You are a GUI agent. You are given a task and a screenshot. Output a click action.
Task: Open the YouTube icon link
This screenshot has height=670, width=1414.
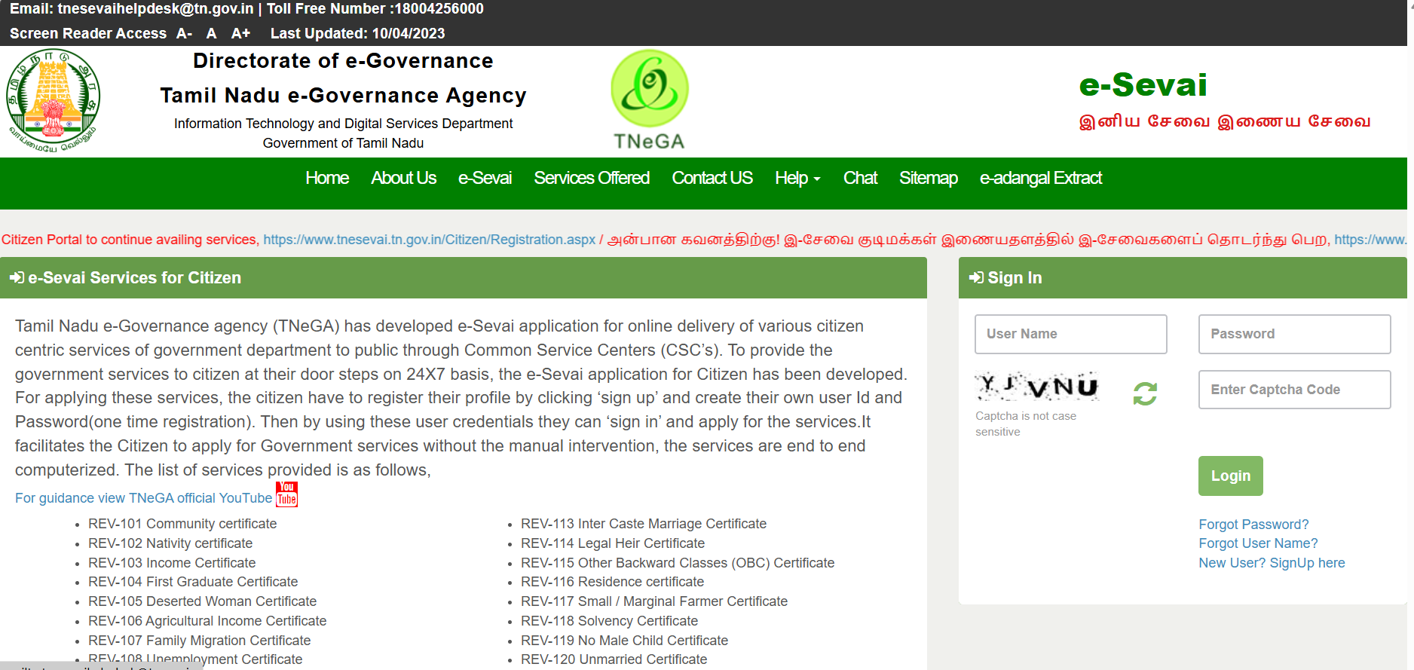286,494
